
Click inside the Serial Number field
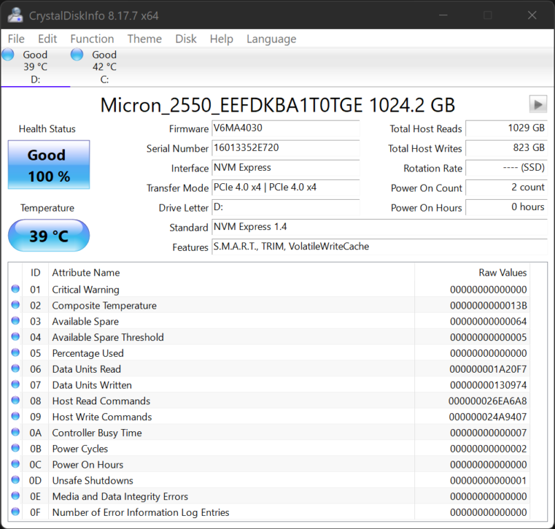285,149
